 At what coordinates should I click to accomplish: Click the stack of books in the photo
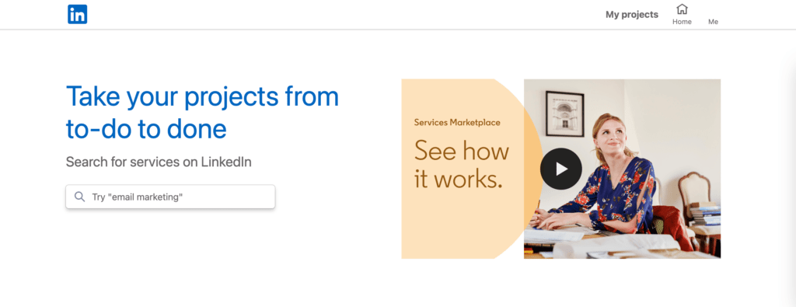pyautogui.click(x=706, y=214)
